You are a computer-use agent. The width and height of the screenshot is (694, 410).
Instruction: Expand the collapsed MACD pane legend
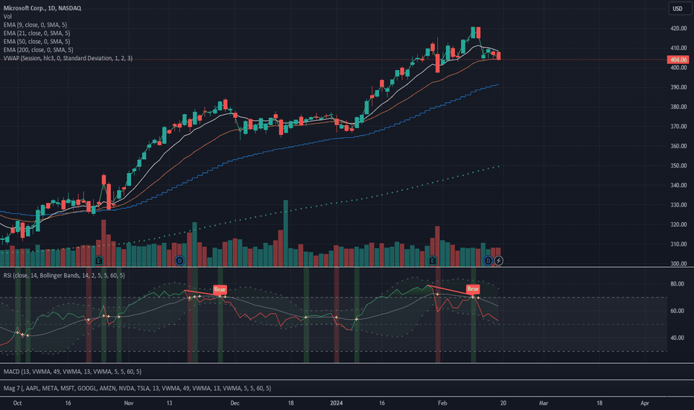pyautogui.click(x=72, y=371)
